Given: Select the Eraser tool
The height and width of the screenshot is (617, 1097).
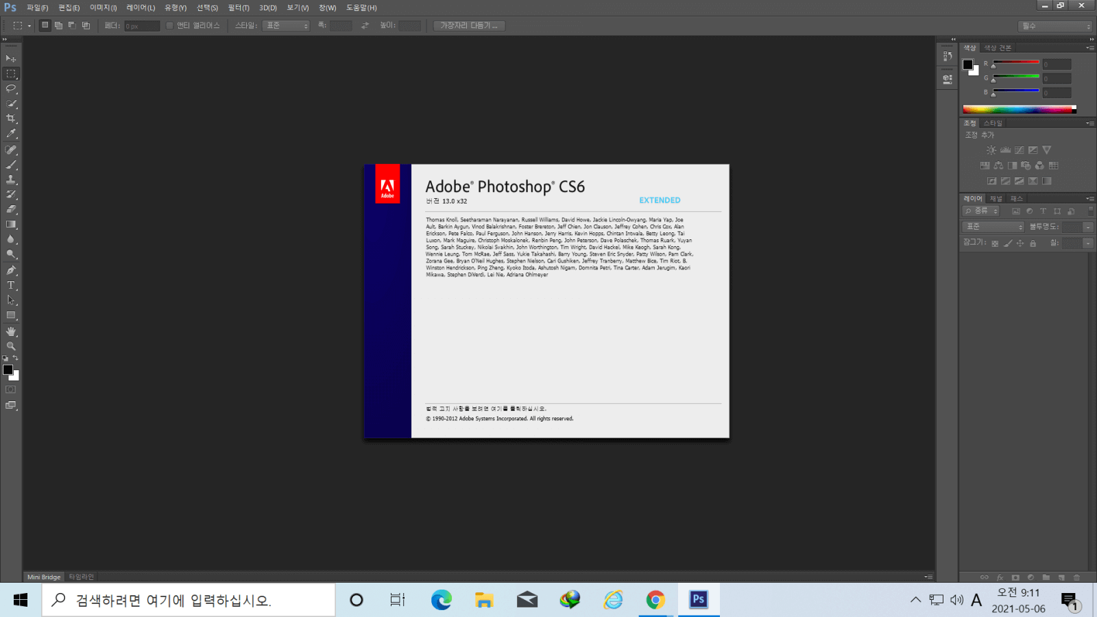Looking at the screenshot, I should point(11,209).
